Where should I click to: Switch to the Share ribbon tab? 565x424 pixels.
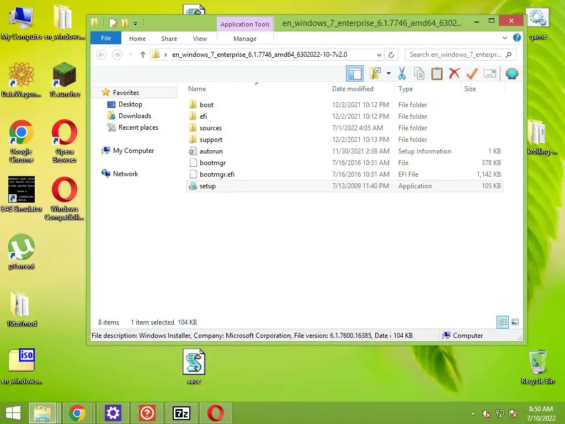point(169,39)
